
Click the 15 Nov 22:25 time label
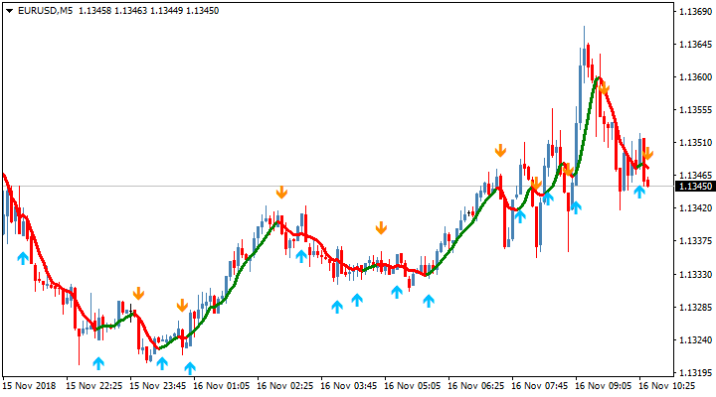[x=94, y=386]
